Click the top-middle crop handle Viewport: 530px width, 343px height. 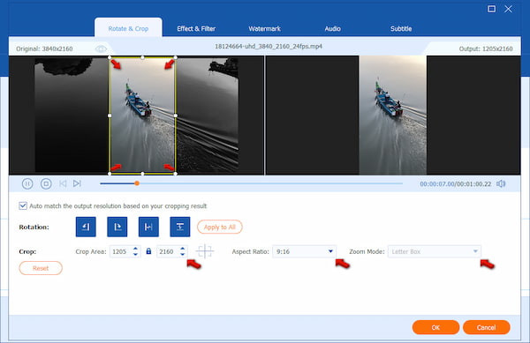(x=142, y=57)
